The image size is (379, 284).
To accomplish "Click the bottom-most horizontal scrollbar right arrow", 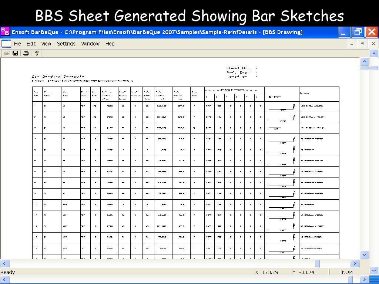I will [x=364, y=280].
